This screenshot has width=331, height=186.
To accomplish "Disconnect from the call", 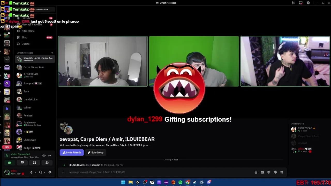I will pos(50,156).
